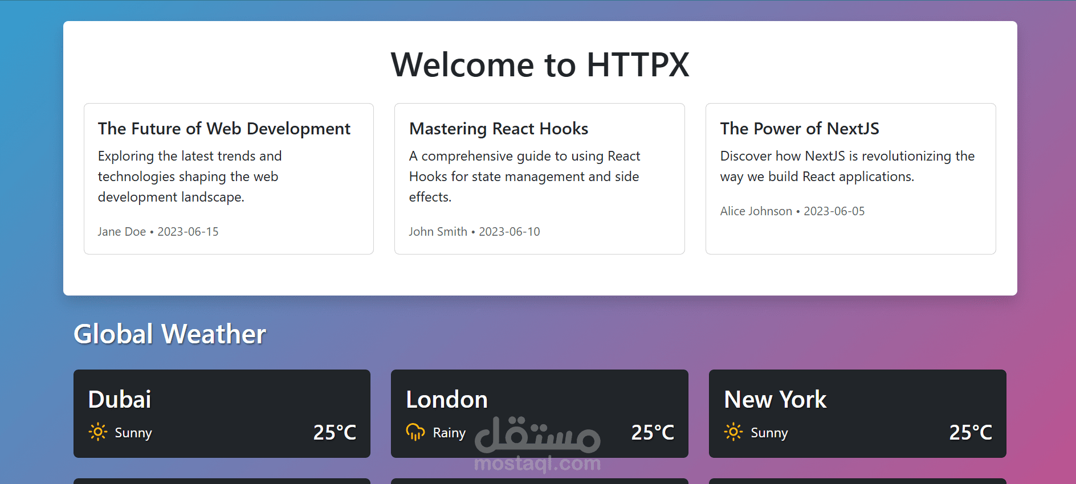Click the rain cloud icon in London card
The width and height of the screenshot is (1076, 484).
click(415, 432)
